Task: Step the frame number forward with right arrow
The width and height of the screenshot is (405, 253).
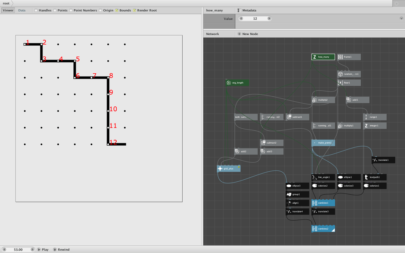Action: (32, 250)
